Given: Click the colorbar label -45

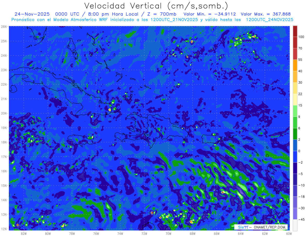Looking at the screenshot, I should tap(301, 219).
